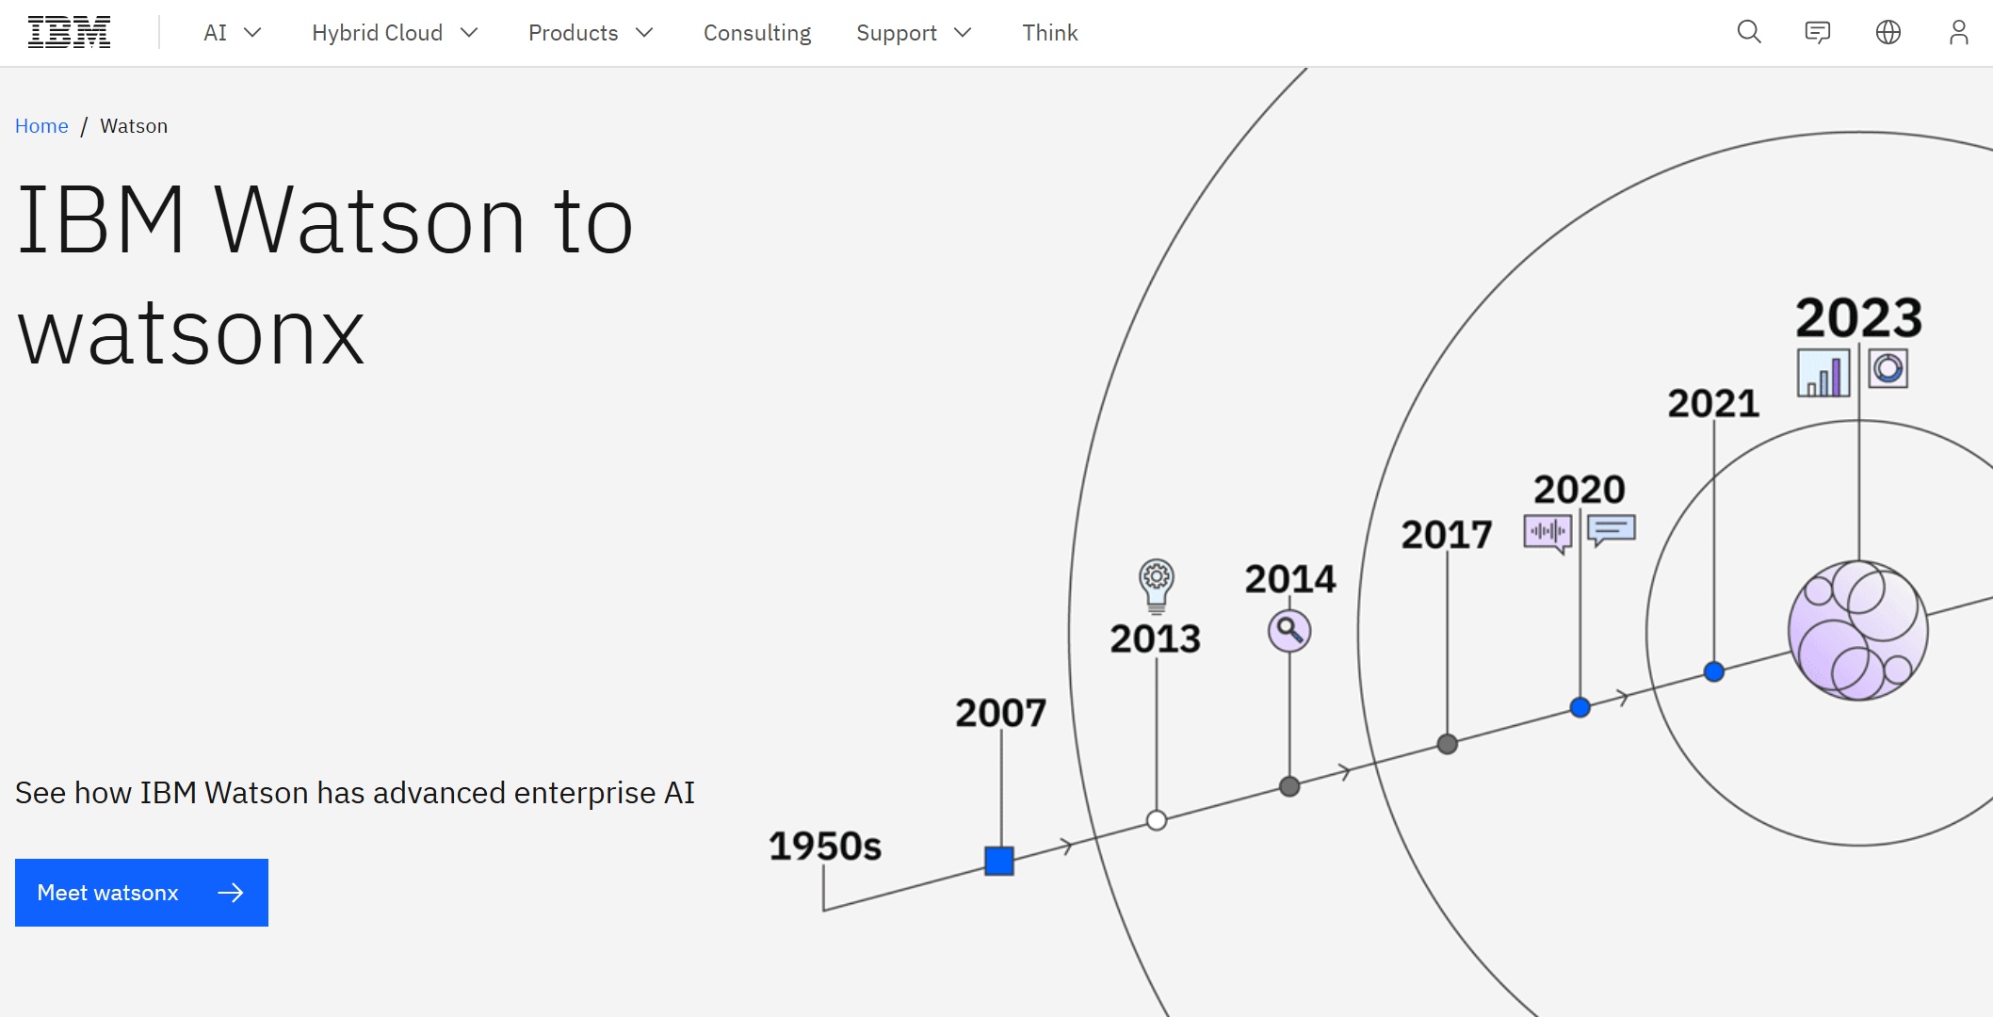Click the Meet watsonx button
Screen dimensions: 1993x1017
tap(141, 892)
